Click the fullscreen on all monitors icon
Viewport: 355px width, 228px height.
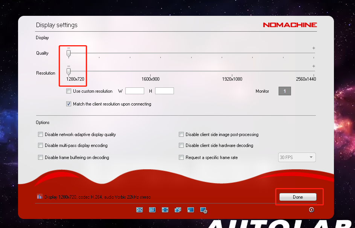coord(178,210)
